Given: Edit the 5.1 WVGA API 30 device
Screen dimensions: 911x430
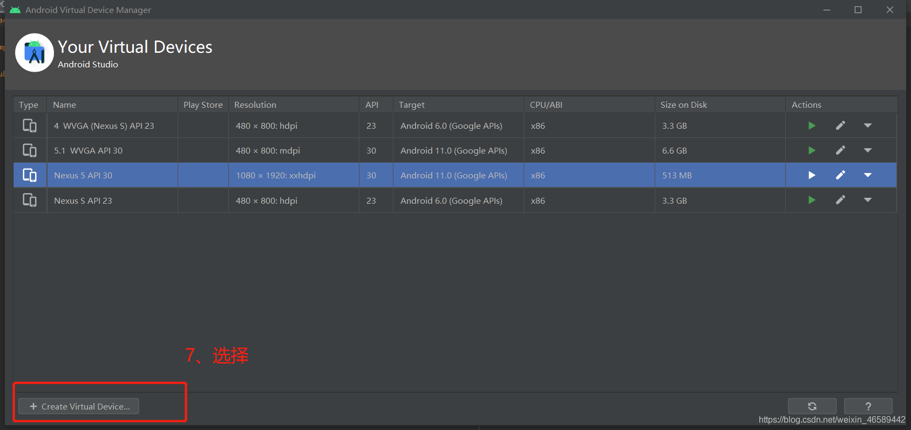Looking at the screenshot, I should [x=840, y=150].
